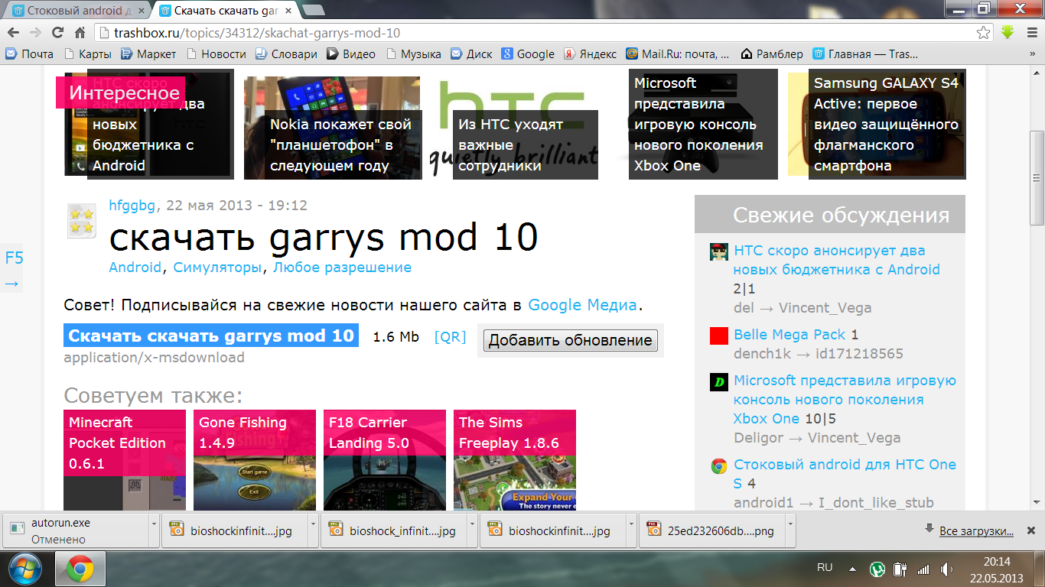The width and height of the screenshot is (1045, 587).
Task: Open the Диск bookmark
Action: [472, 54]
